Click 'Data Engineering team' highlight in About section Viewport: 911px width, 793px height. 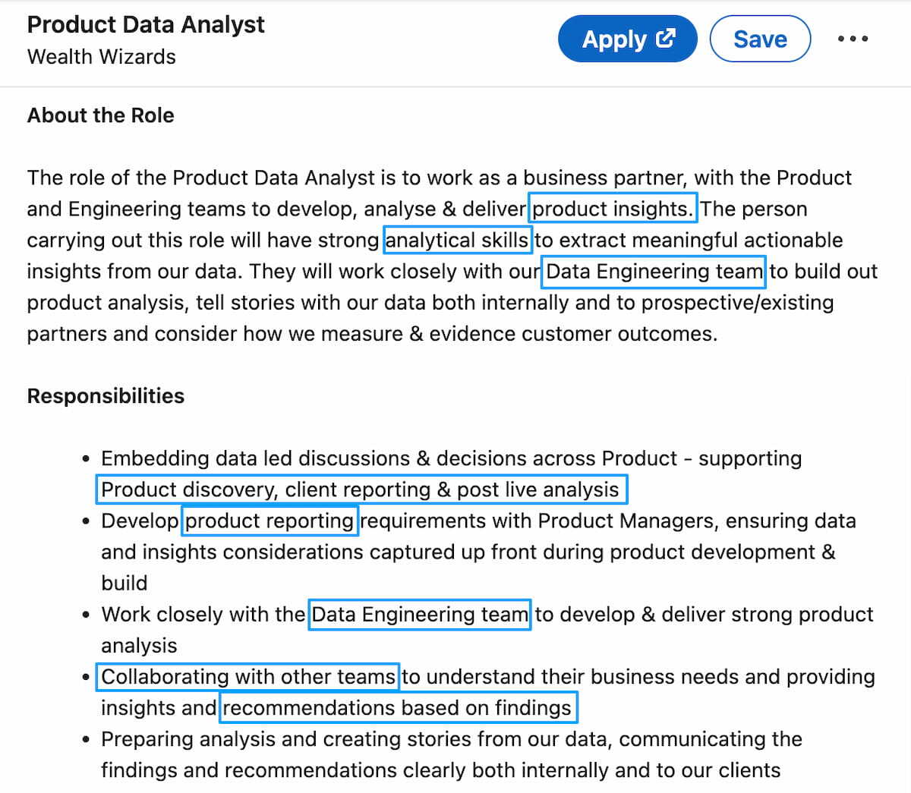point(653,271)
